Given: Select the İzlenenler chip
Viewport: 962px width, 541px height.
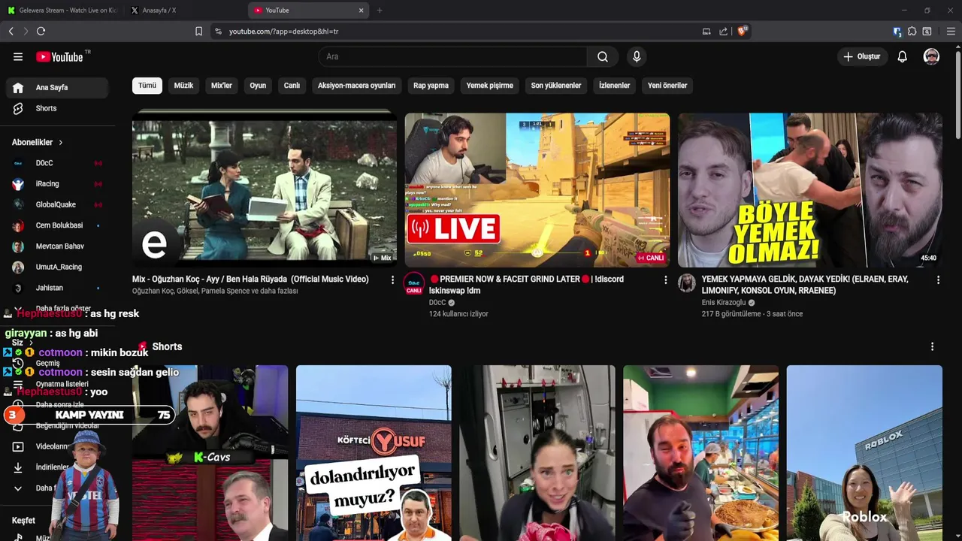Looking at the screenshot, I should coord(614,86).
